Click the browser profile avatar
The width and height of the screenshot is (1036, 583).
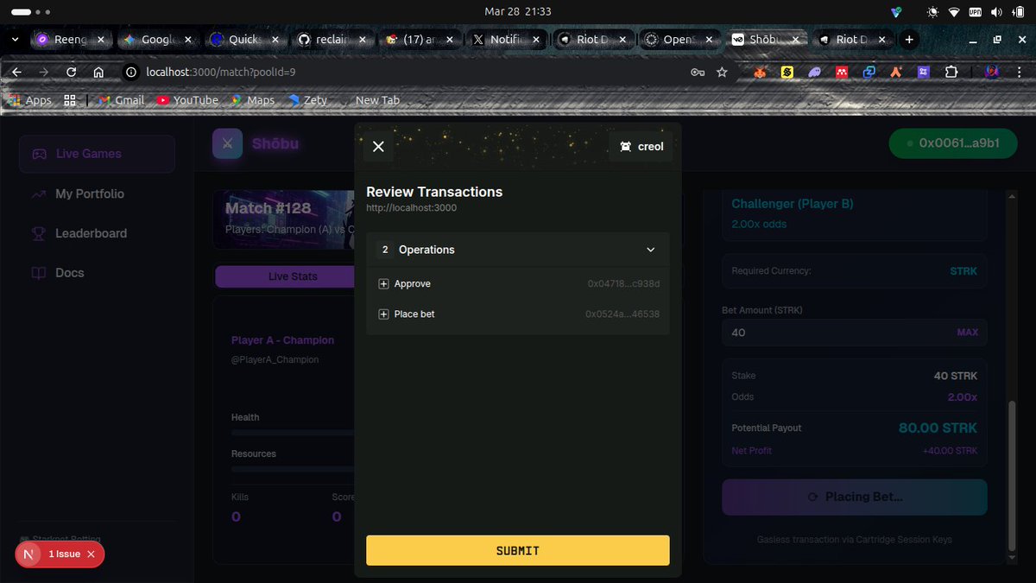click(993, 73)
